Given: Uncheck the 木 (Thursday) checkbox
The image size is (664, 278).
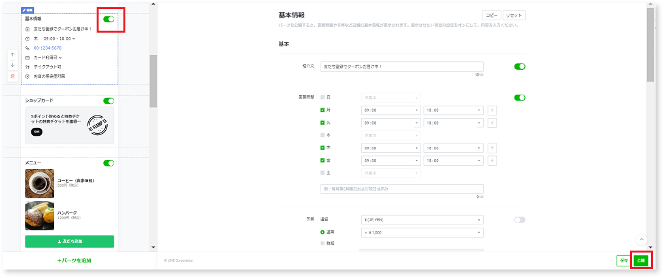Looking at the screenshot, I should [323, 148].
